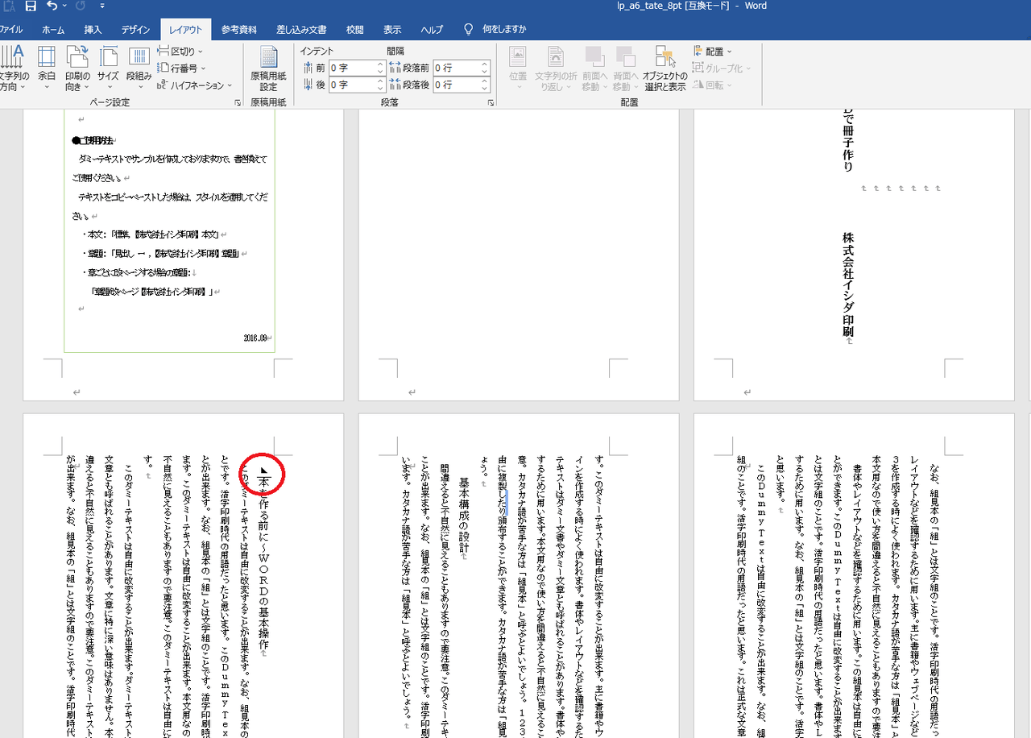
Task: Launch the 段落 paragraph dialog launcher
Action: coord(491,103)
